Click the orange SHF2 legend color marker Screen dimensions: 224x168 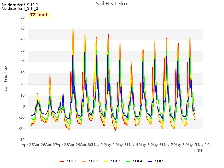pos(84,162)
